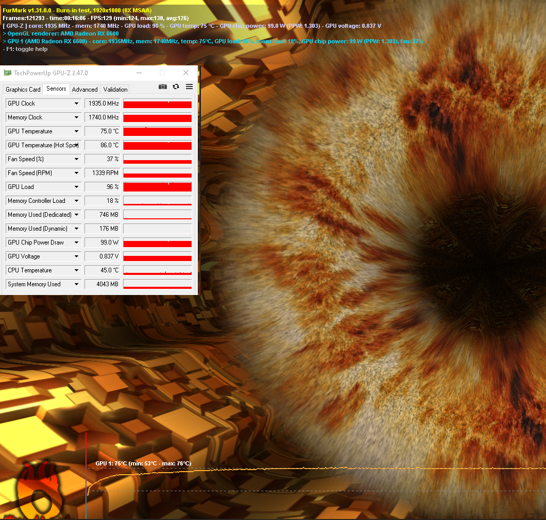The height and width of the screenshot is (520, 546).
Task: Click the 45.0 °C CPU Temperature value
Action: 103,270
